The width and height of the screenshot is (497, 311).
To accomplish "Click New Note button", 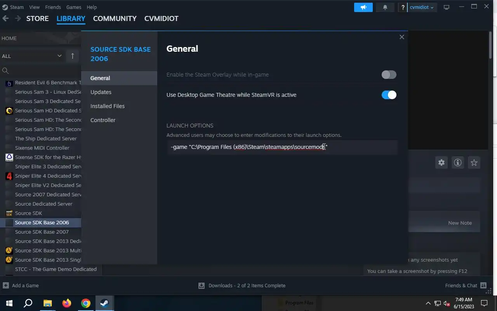I will 460,223.
